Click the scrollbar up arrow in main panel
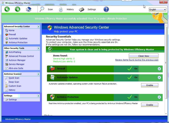 coord(166,25)
